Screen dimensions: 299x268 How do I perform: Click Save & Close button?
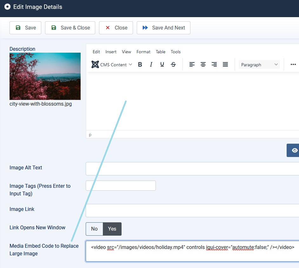[x=70, y=28]
